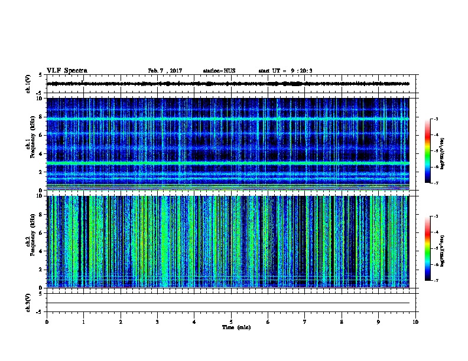Select the "Time (min)" x-axis label

point(236,327)
